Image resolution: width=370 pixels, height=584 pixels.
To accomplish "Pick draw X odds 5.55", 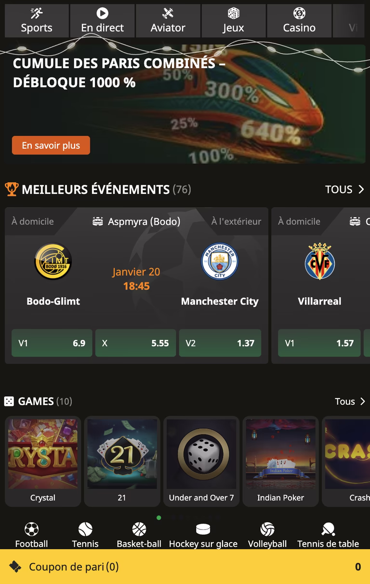I will click(x=135, y=343).
